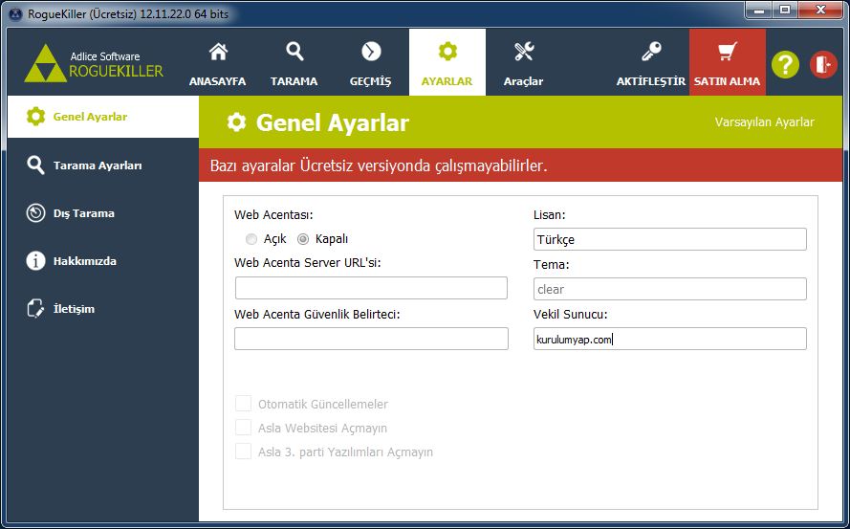Click the Vekil Sunucu field with kurulumyap.com
This screenshot has height=529, width=850.
[x=670, y=339]
